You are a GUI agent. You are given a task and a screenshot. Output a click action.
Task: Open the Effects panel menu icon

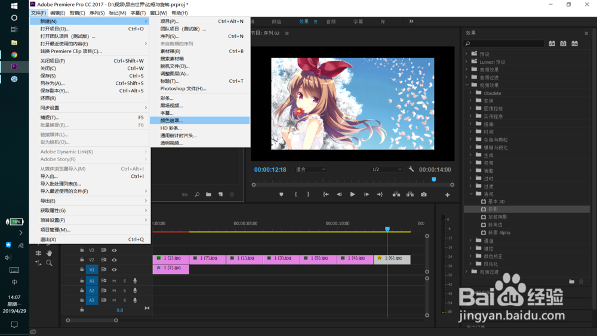[x=586, y=33]
